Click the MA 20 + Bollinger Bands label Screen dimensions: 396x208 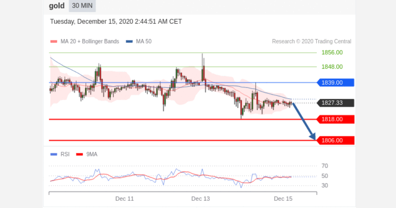[x=90, y=42]
